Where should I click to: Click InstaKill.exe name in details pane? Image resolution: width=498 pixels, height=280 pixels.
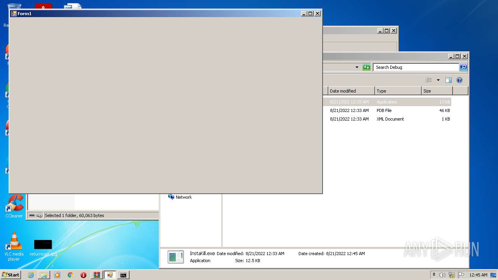coord(202,253)
